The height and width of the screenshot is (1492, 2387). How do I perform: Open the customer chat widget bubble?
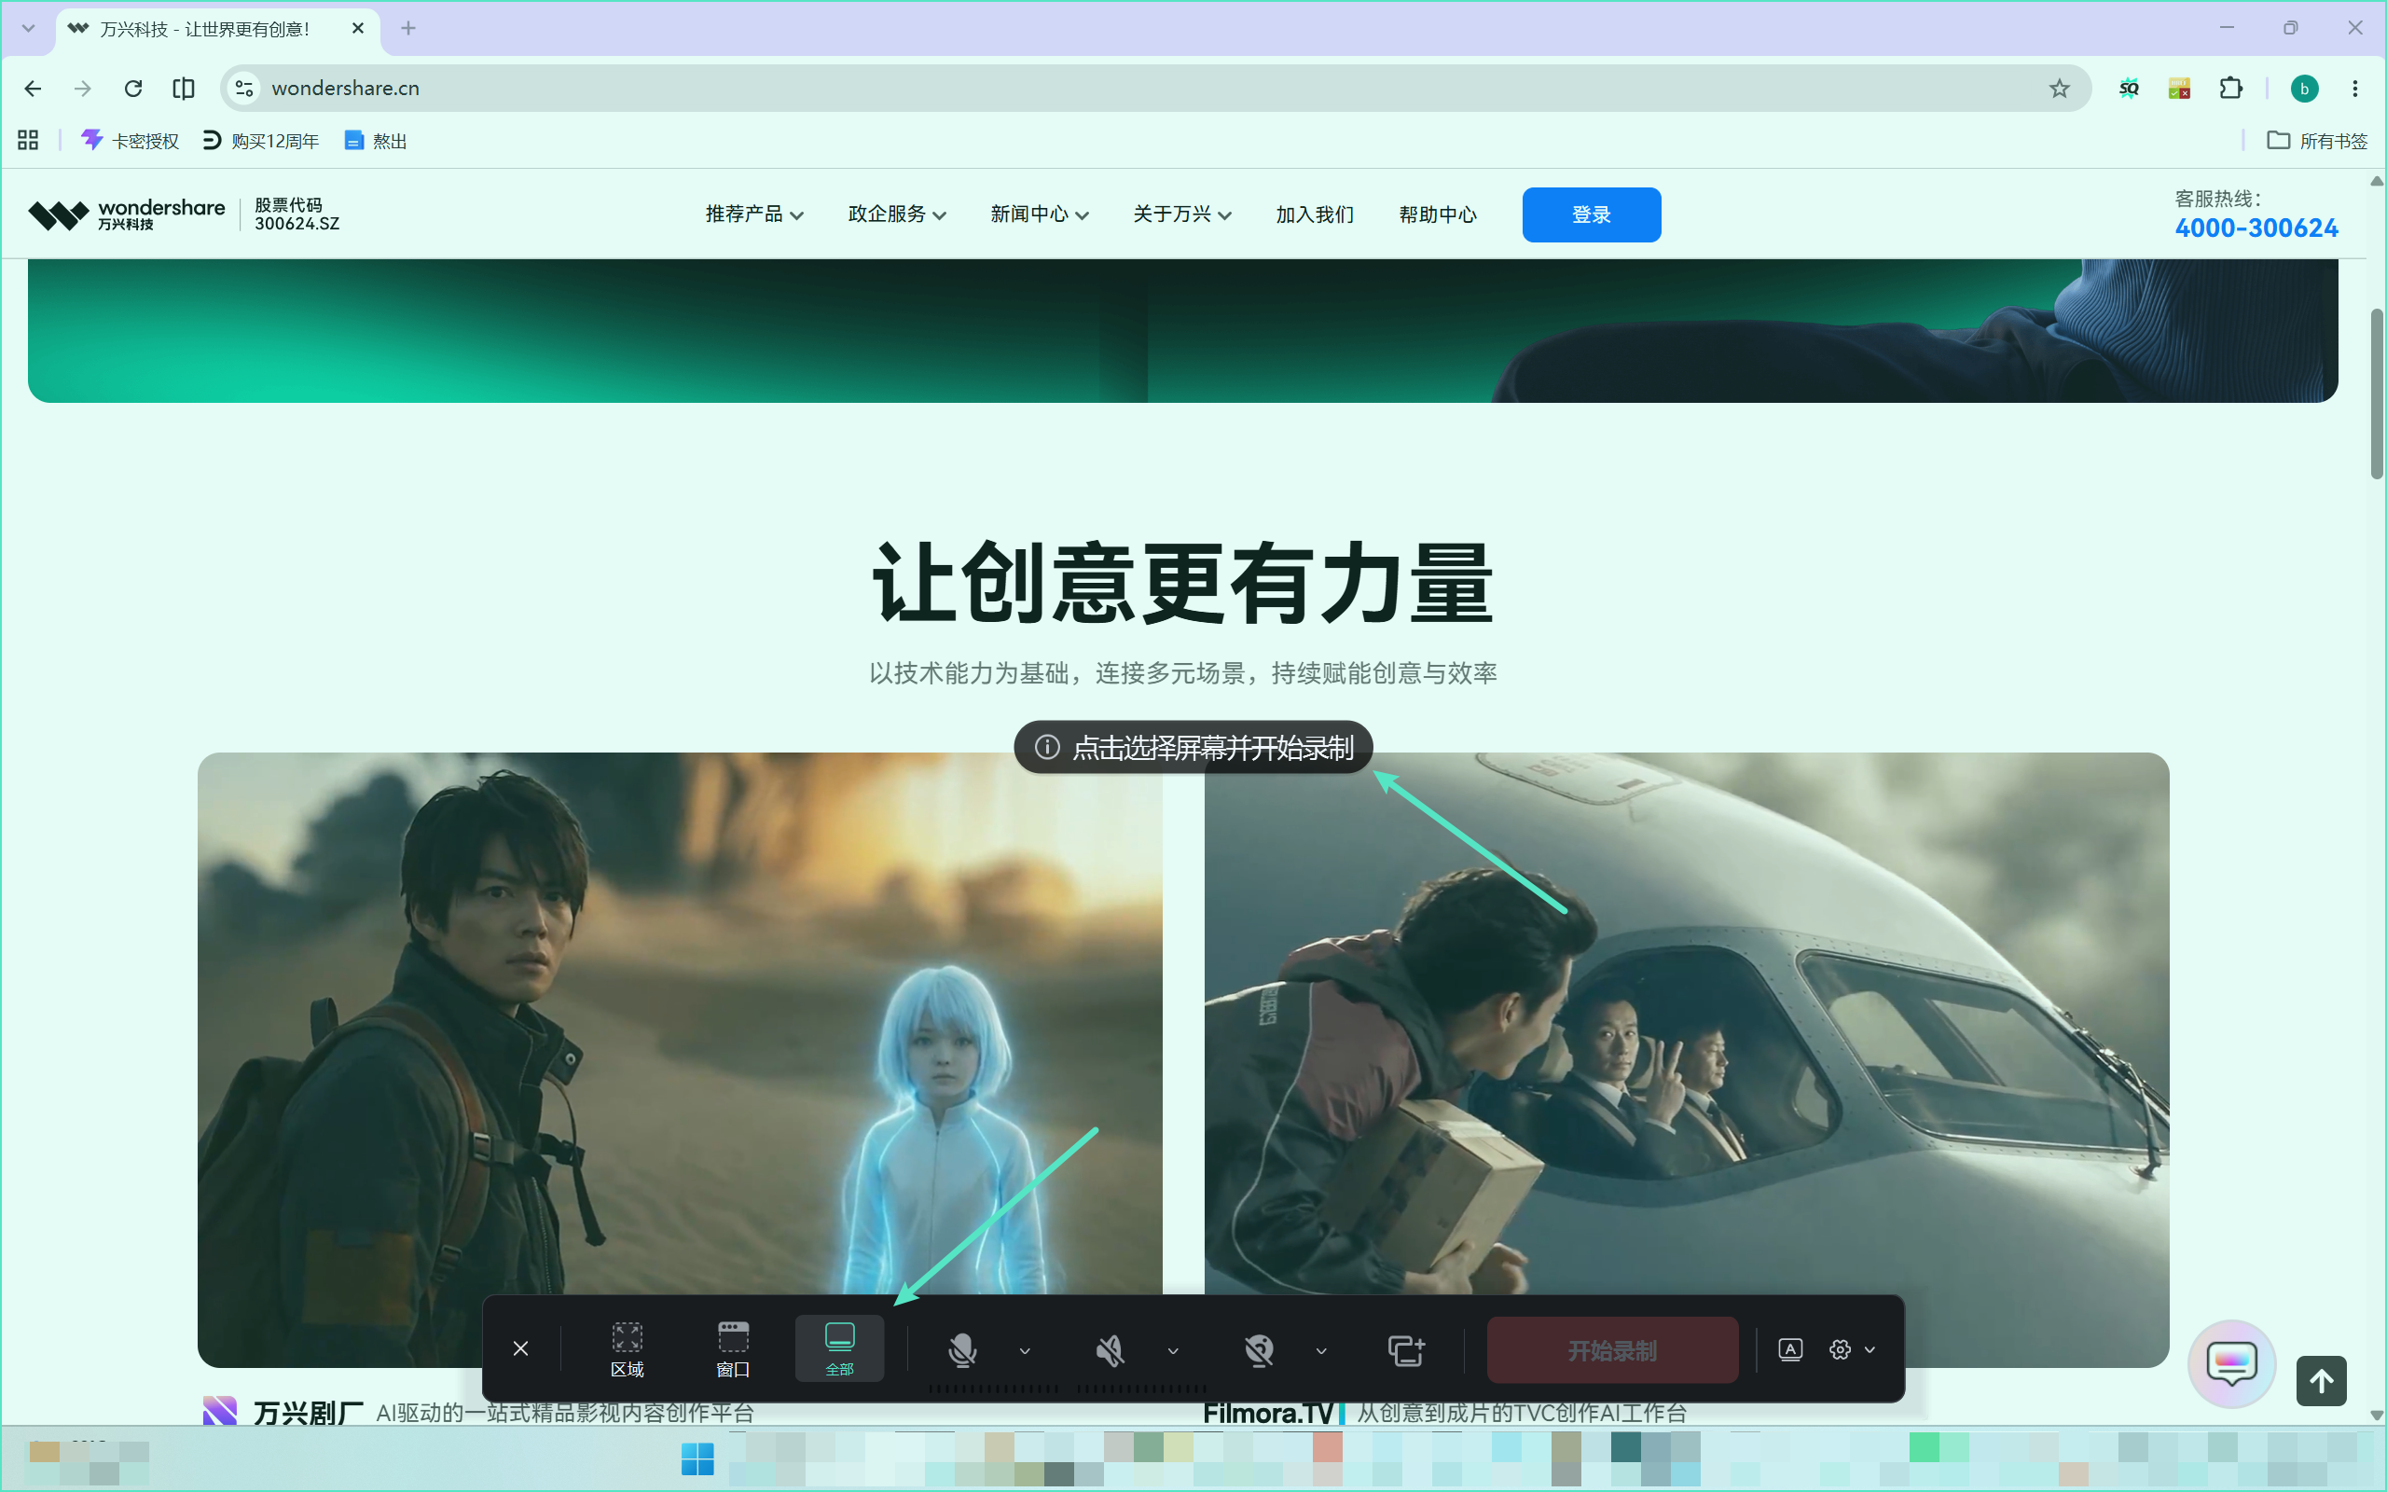(x=2231, y=1364)
